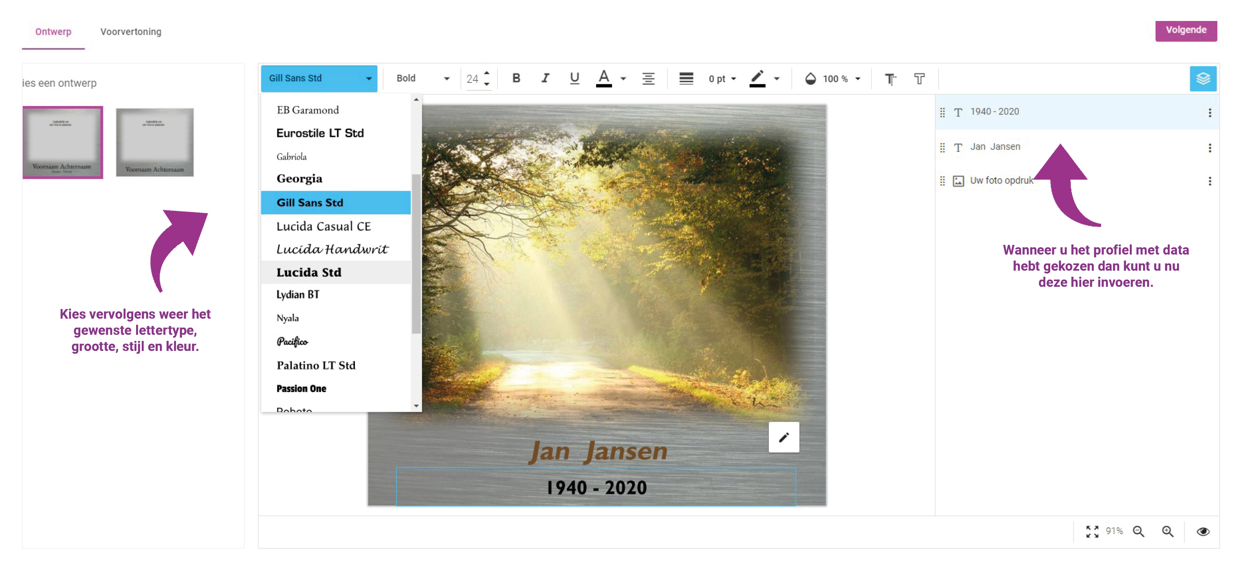Switch to the Voorvertoning tab
Screen dimensions: 1240x572
(x=130, y=32)
